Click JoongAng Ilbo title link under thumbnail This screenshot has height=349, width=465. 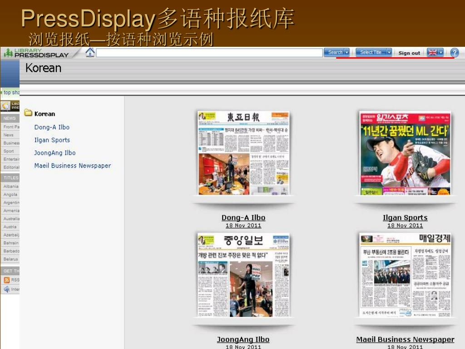(243, 339)
